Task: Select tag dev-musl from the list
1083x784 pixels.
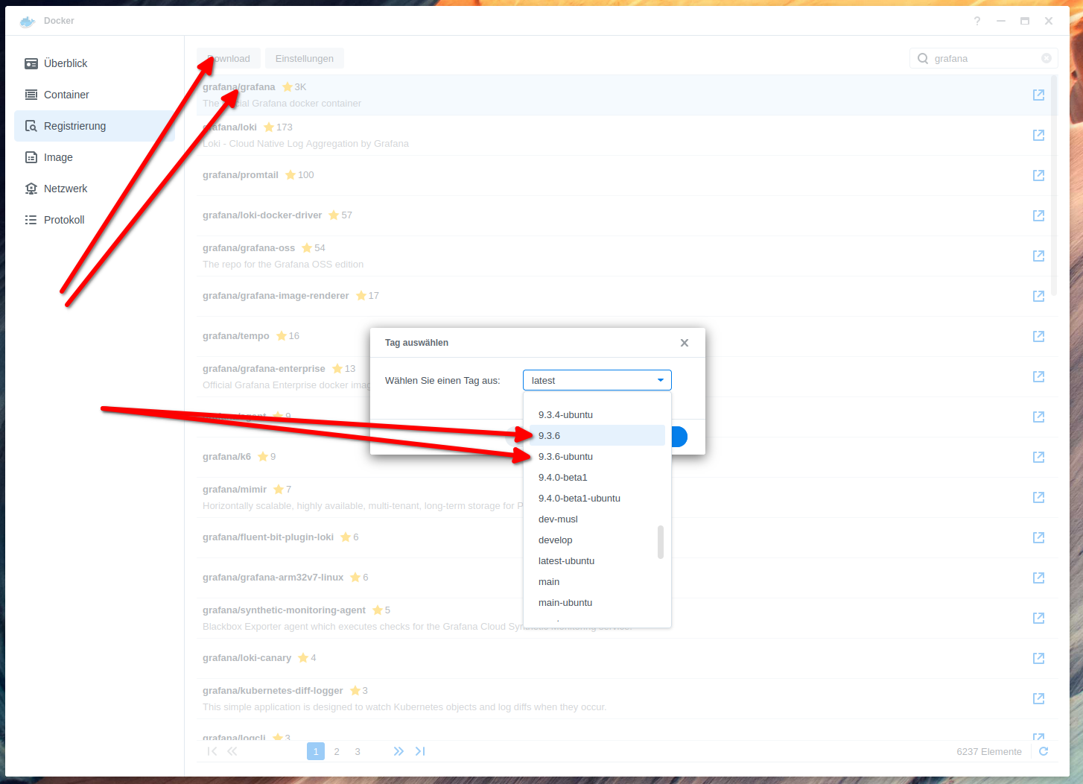Action: click(x=597, y=519)
